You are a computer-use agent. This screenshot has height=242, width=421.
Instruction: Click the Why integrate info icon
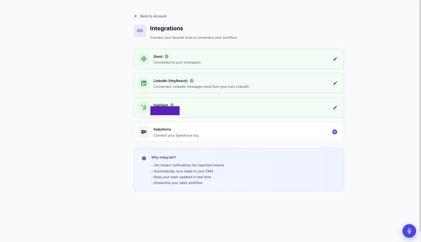tap(144, 158)
